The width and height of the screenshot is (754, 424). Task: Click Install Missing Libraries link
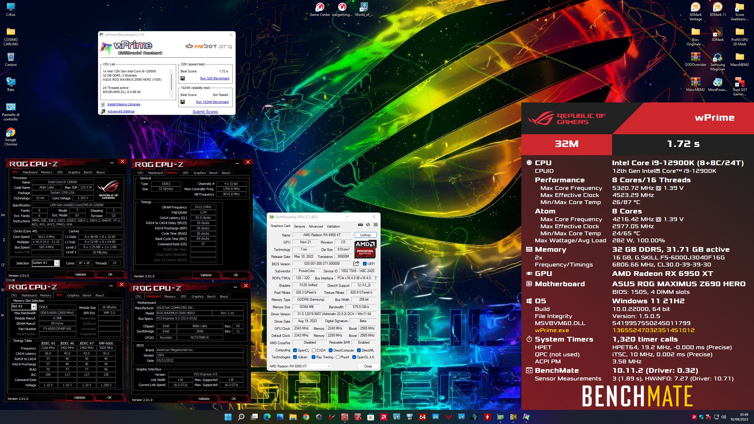coord(124,104)
